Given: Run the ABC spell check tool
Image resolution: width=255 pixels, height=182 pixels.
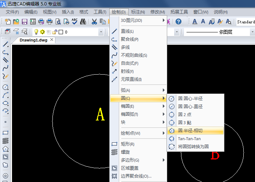Looking at the screenshot, I should pos(75,22).
